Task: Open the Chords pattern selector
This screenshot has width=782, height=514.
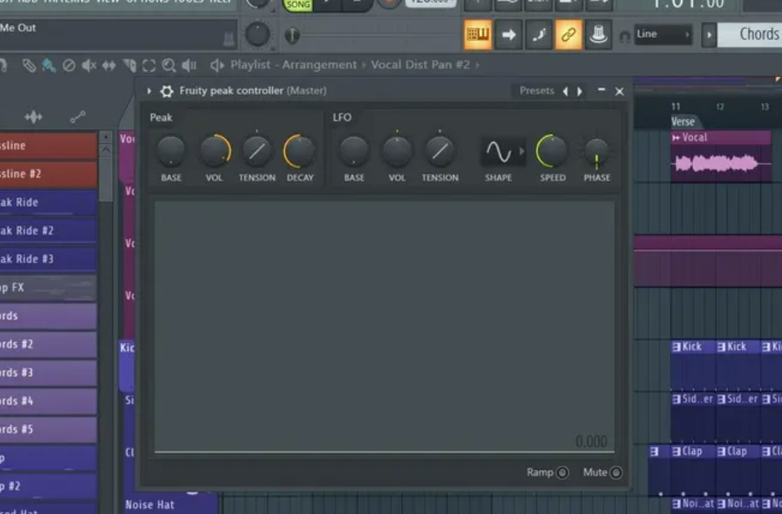Action: (x=749, y=34)
